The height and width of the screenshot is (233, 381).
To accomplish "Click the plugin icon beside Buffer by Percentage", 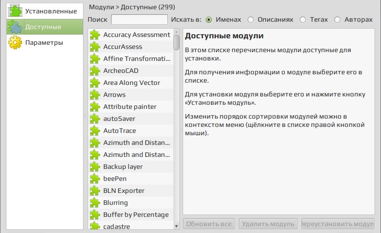I will pyautogui.click(x=95, y=215).
